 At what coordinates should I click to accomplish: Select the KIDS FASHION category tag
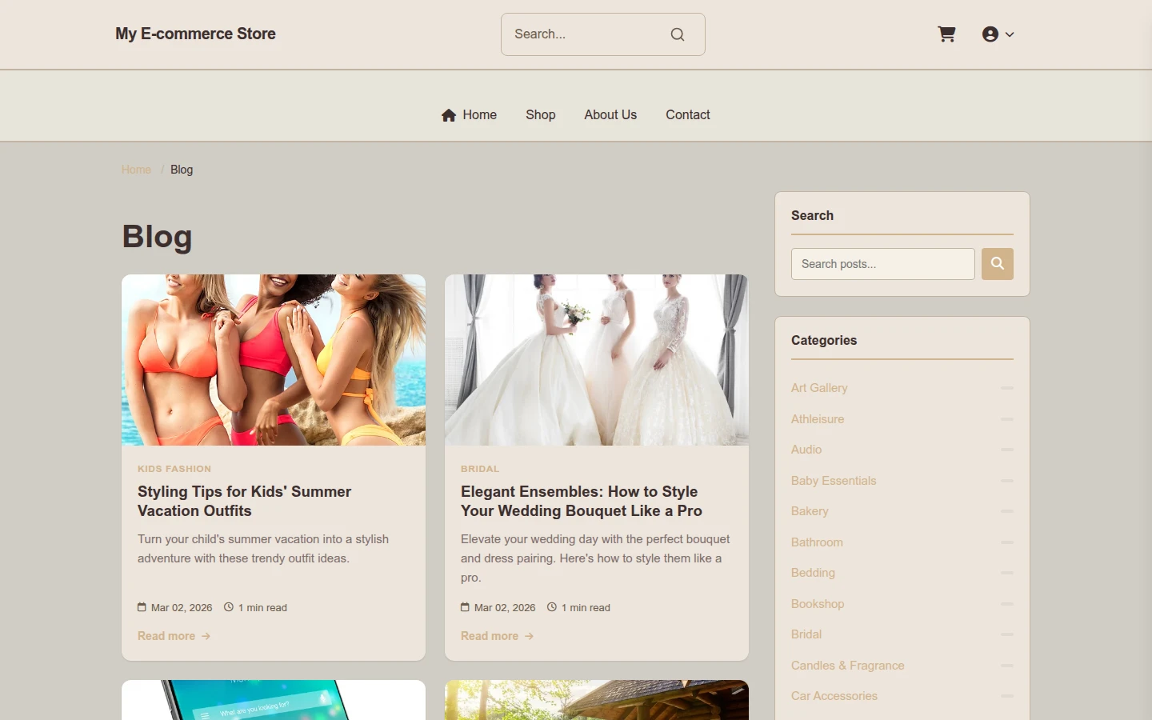point(174,469)
